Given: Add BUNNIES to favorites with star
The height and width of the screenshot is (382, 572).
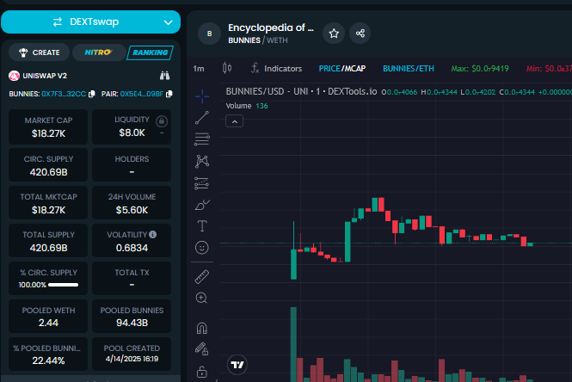Looking at the screenshot, I should pyautogui.click(x=334, y=34).
